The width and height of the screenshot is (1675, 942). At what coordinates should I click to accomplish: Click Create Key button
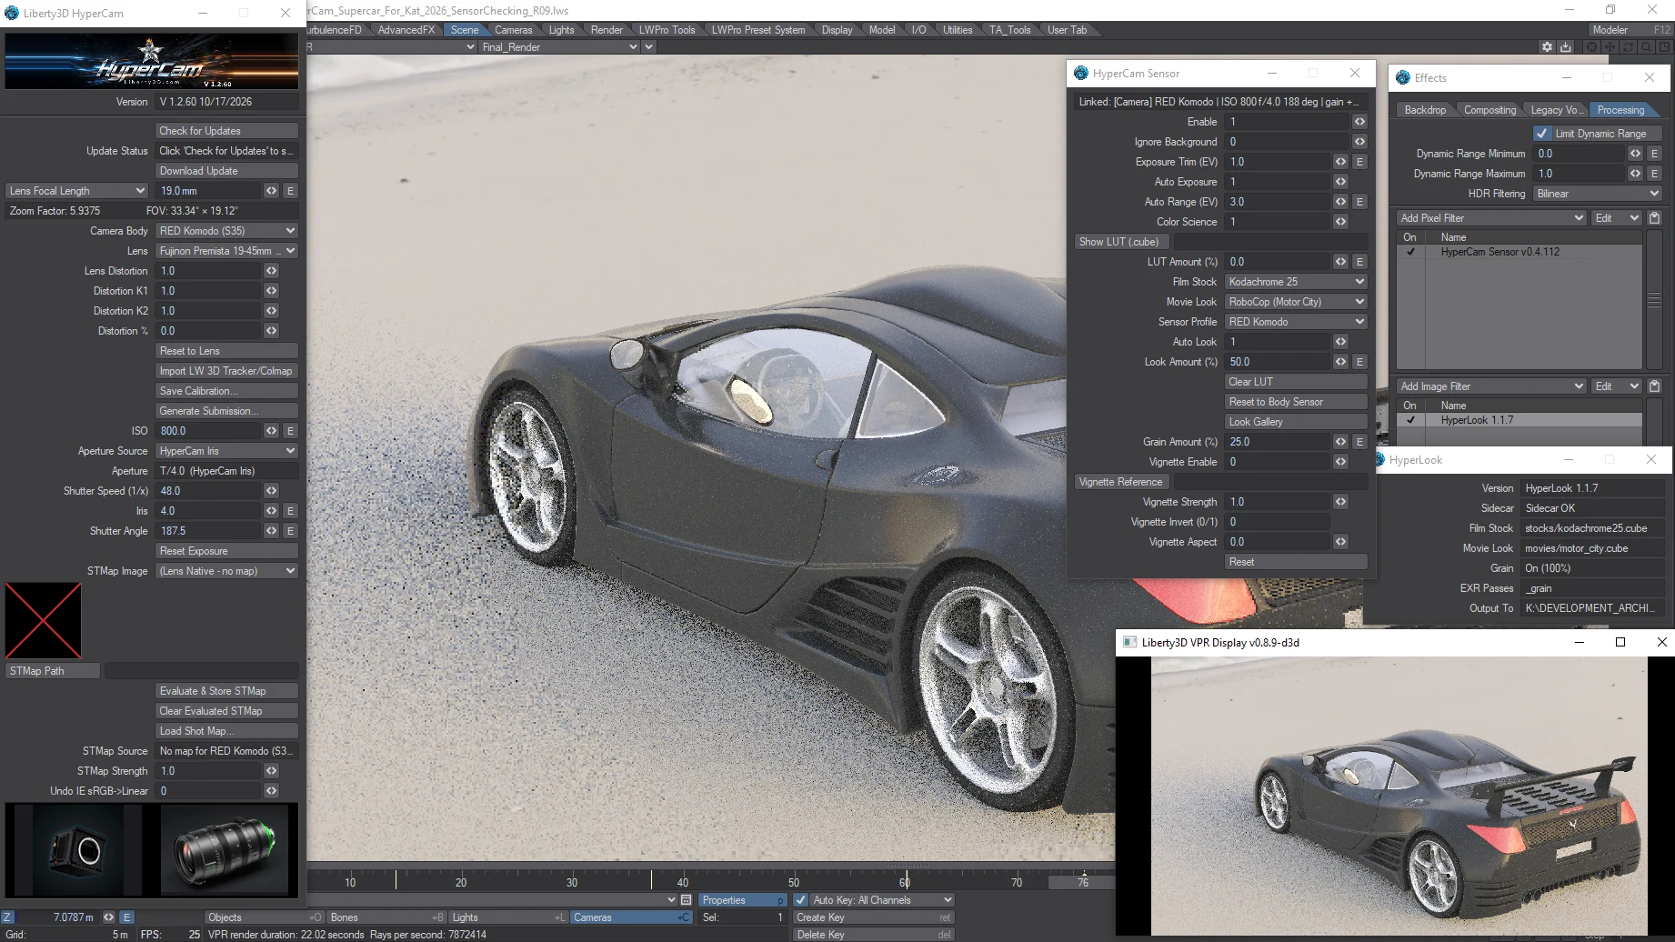pos(874,917)
